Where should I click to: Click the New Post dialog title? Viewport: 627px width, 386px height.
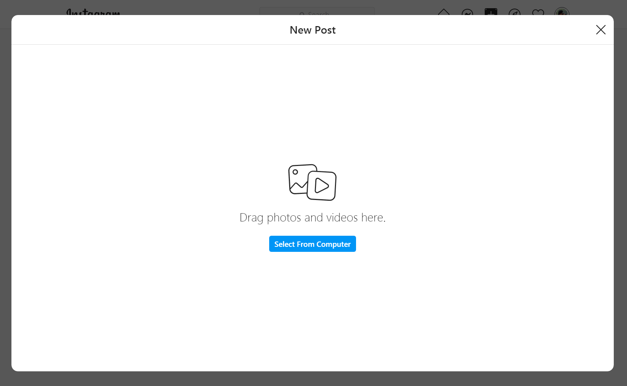pyautogui.click(x=313, y=30)
